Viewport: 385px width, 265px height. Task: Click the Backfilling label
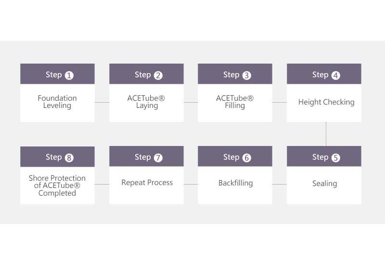(x=235, y=183)
